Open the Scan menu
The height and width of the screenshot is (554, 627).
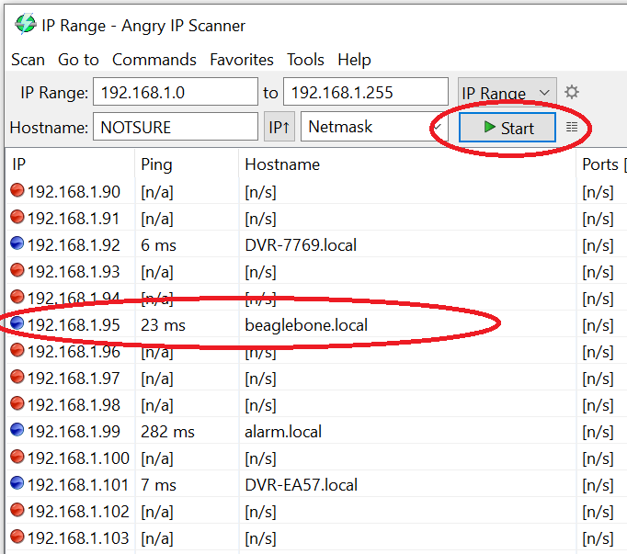click(28, 60)
